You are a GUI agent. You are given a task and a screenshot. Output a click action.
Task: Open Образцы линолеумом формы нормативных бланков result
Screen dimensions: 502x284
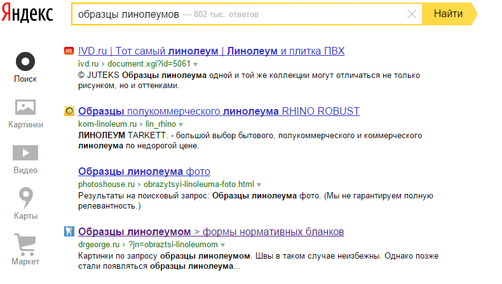(x=211, y=231)
